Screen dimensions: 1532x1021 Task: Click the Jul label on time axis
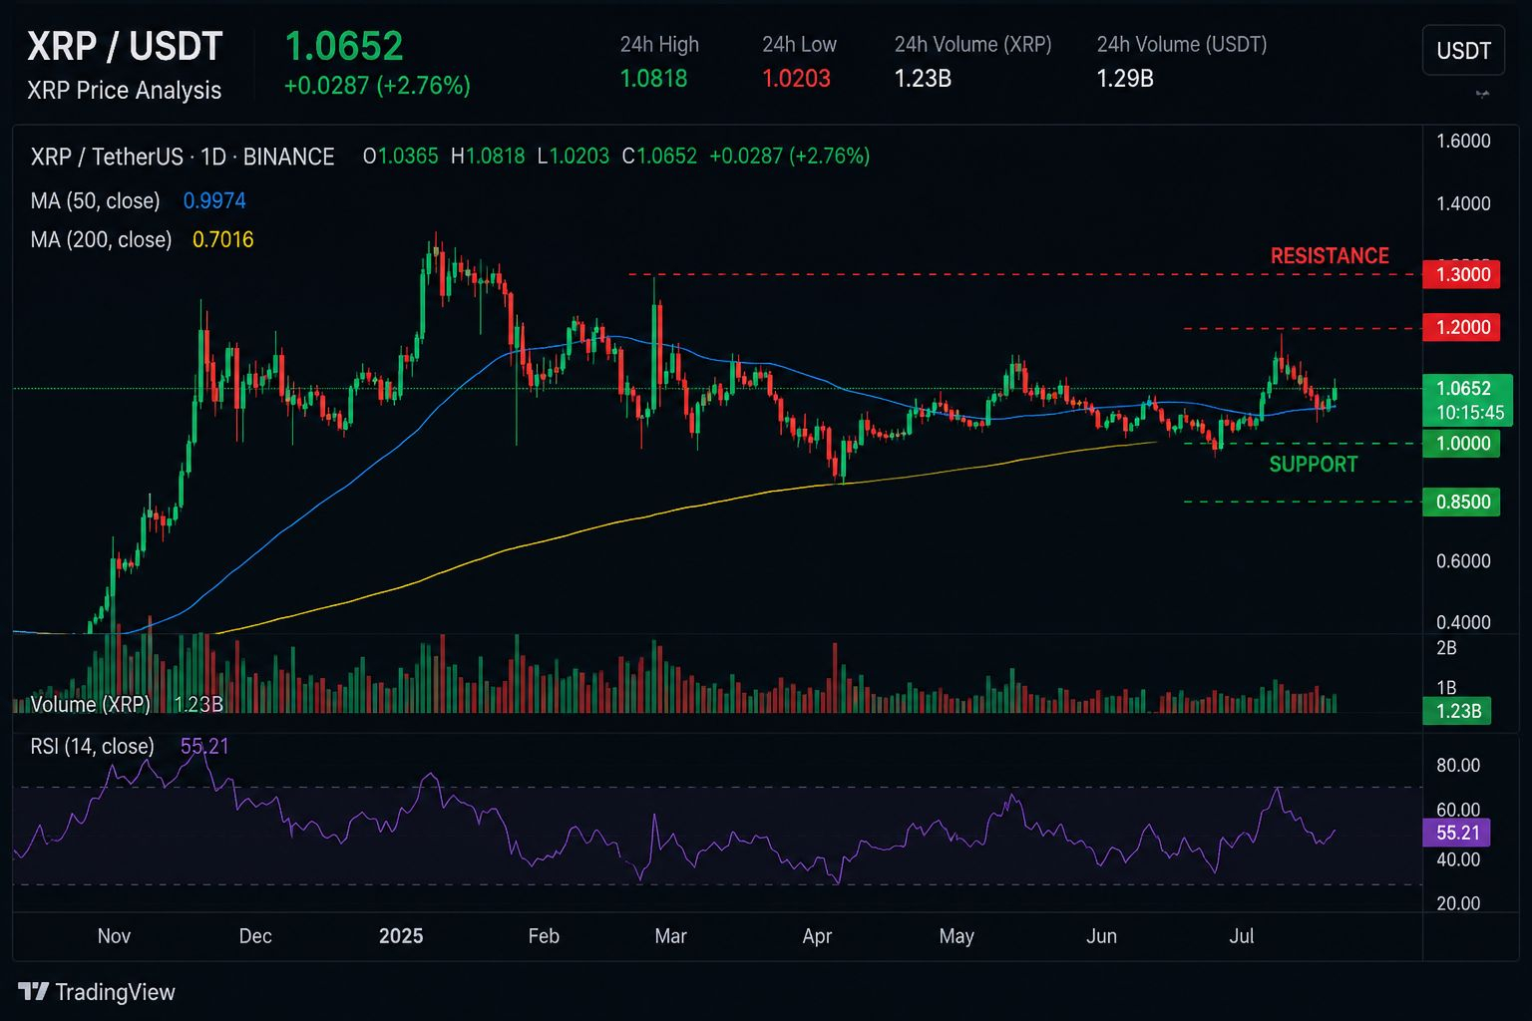click(1242, 936)
